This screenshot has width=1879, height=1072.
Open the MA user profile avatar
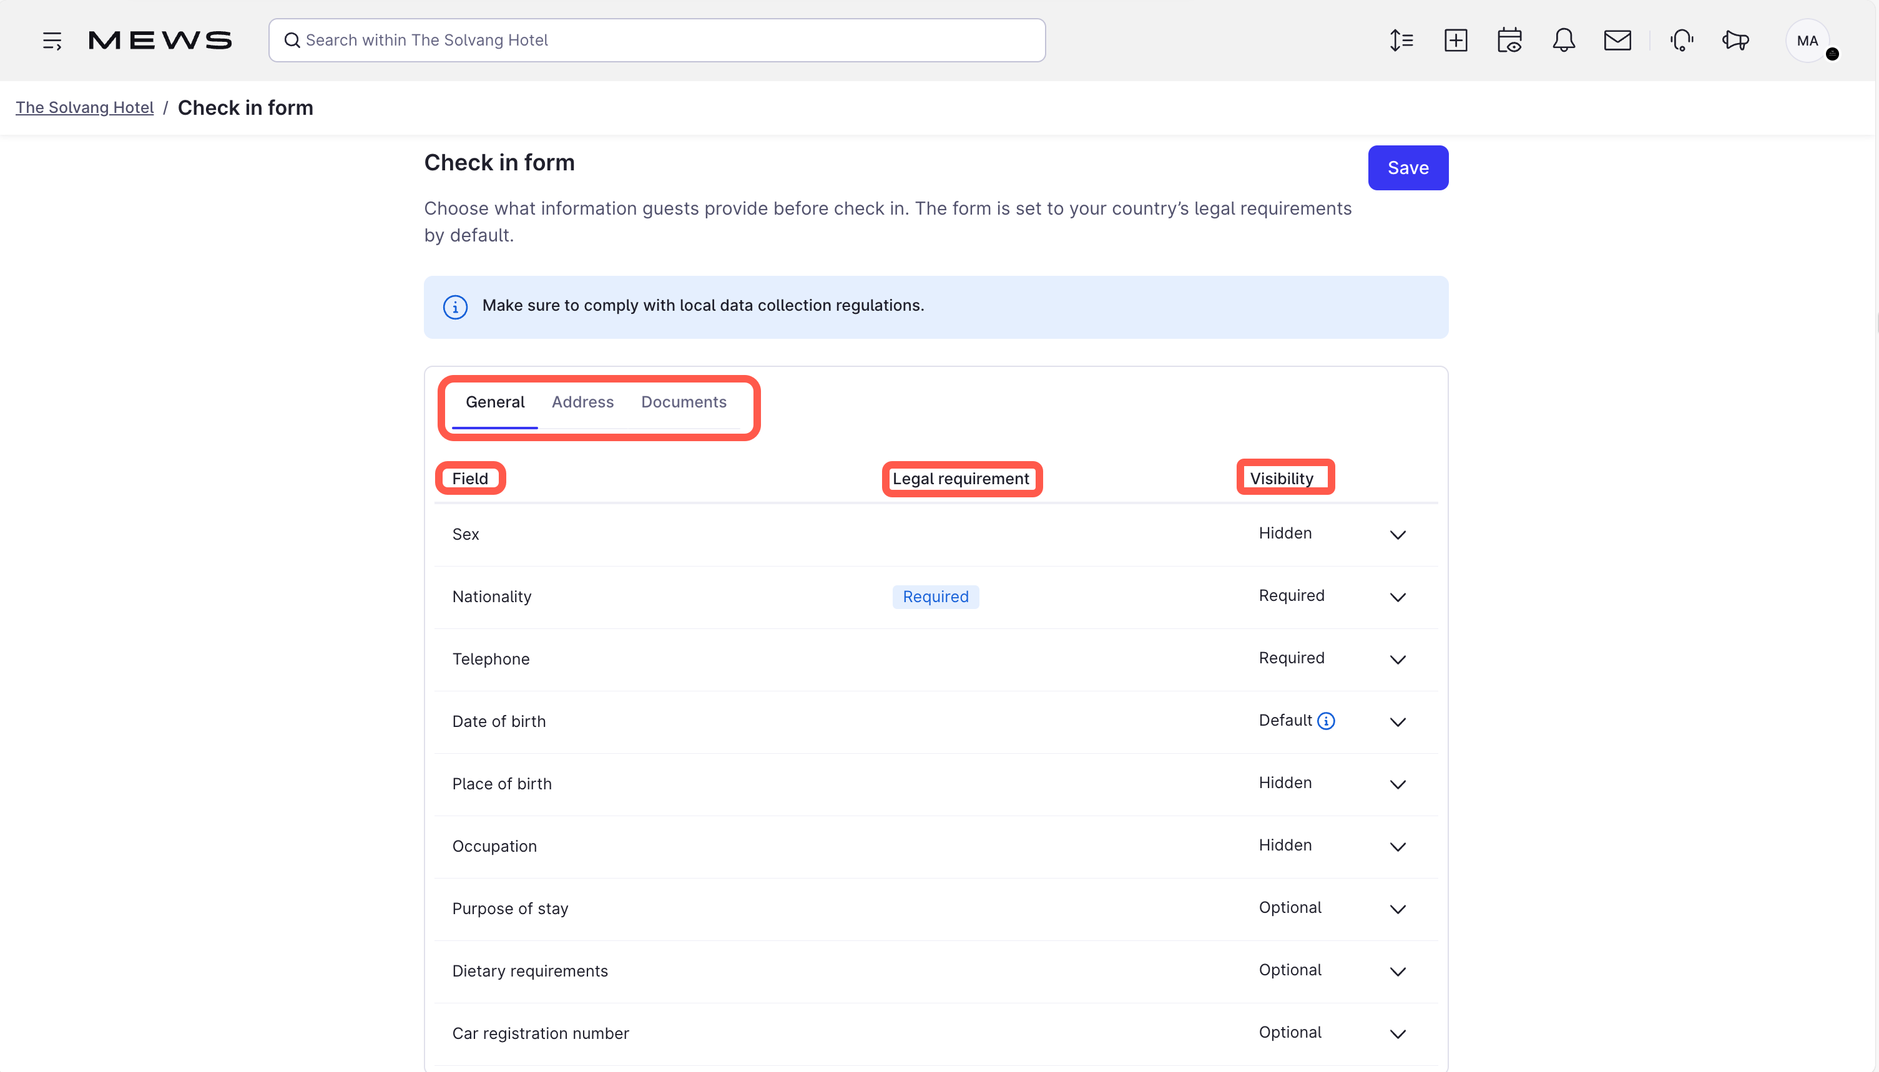tap(1808, 41)
